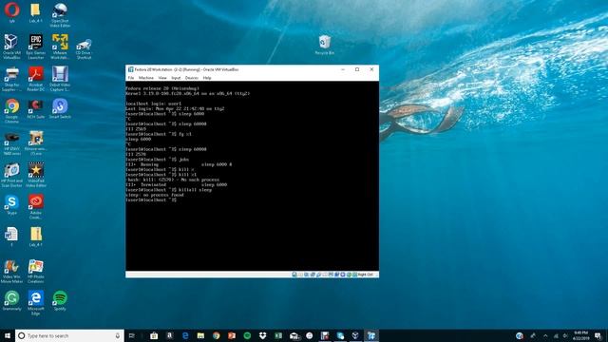This screenshot has height=342, width=608.
Task: Select the Google Chrome desktop icon
Action: [11, 111]
